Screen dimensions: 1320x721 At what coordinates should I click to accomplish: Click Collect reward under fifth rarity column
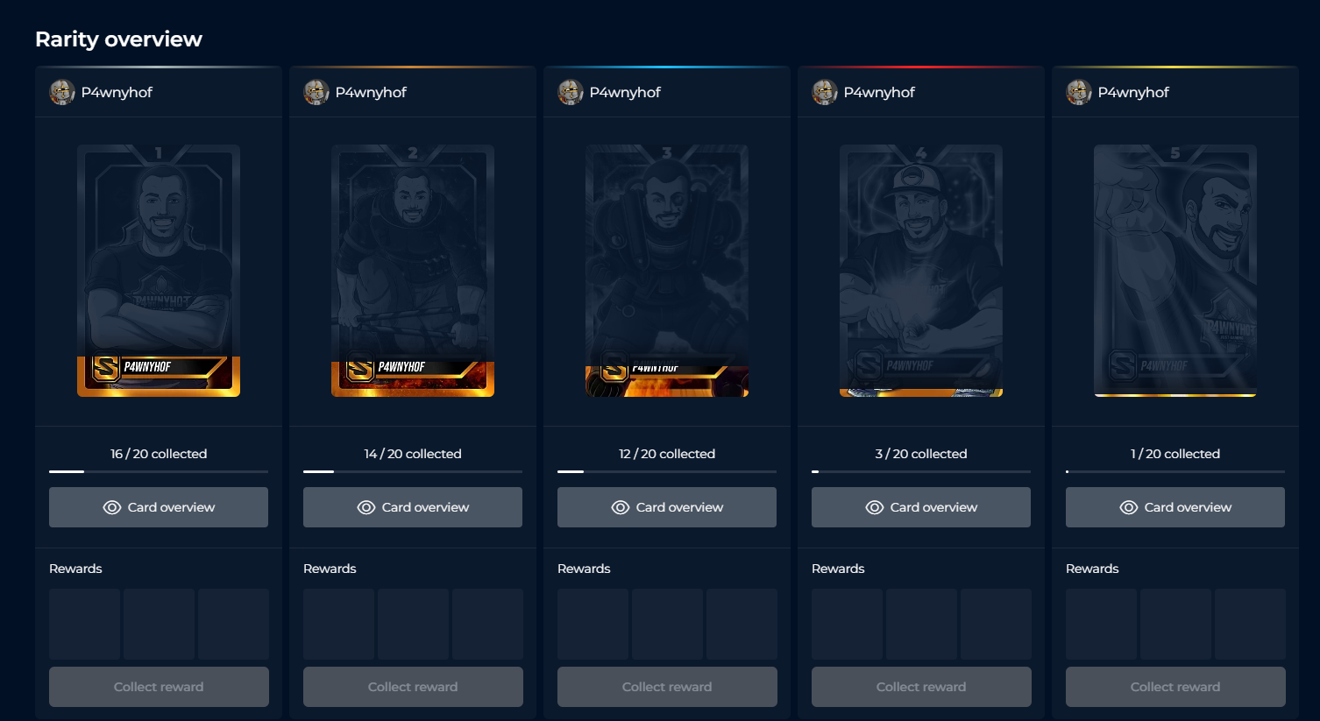(x=1175, y=687)
